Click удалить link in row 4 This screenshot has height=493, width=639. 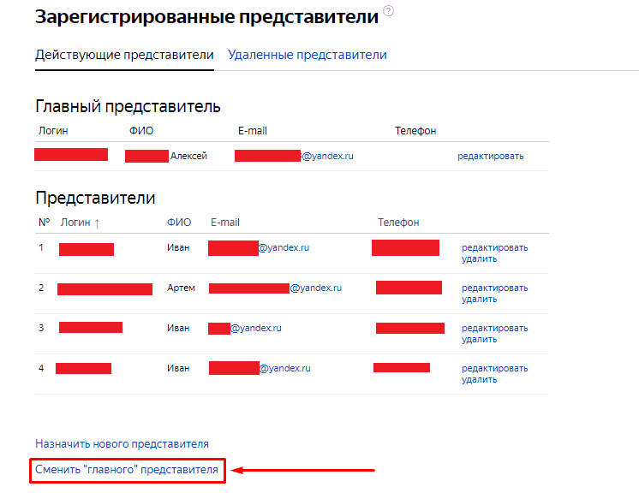coord(479,380)
